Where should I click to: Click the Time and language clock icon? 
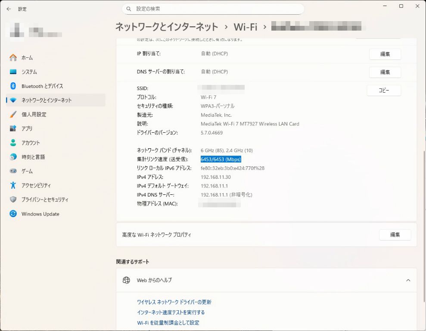pos(13,157)
